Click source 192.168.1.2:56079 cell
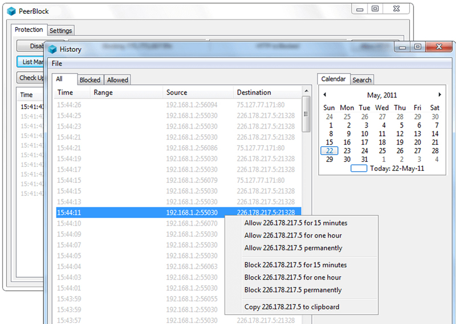This screenshot has height=324, width=456. coord(192,180)
